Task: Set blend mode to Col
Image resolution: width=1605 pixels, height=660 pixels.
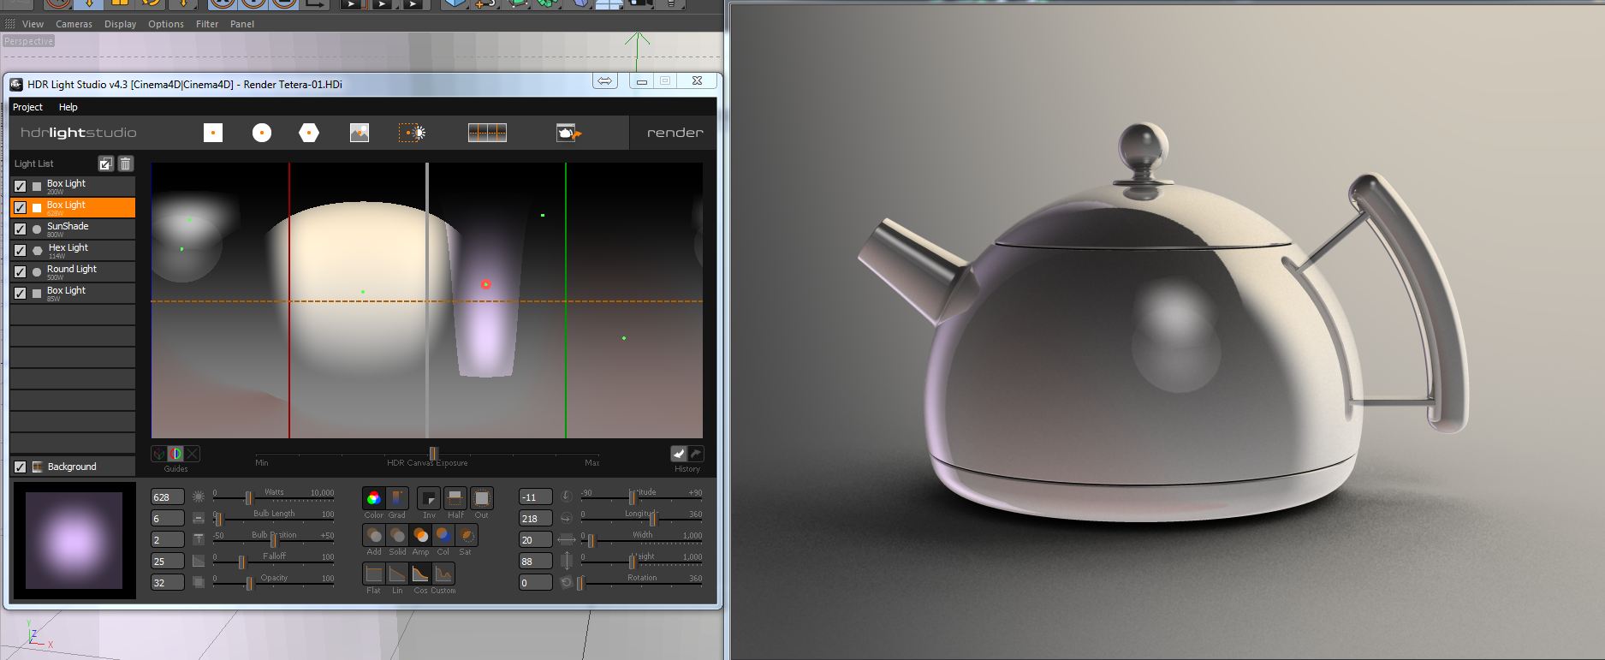Action: click(443, 536)
